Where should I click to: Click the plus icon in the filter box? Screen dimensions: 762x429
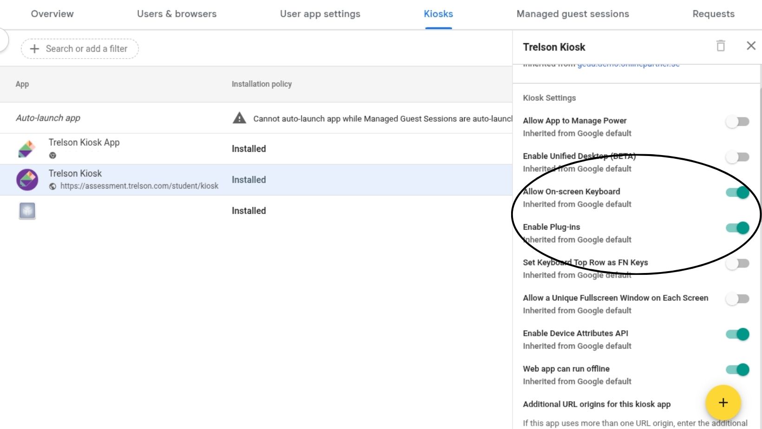34,49
